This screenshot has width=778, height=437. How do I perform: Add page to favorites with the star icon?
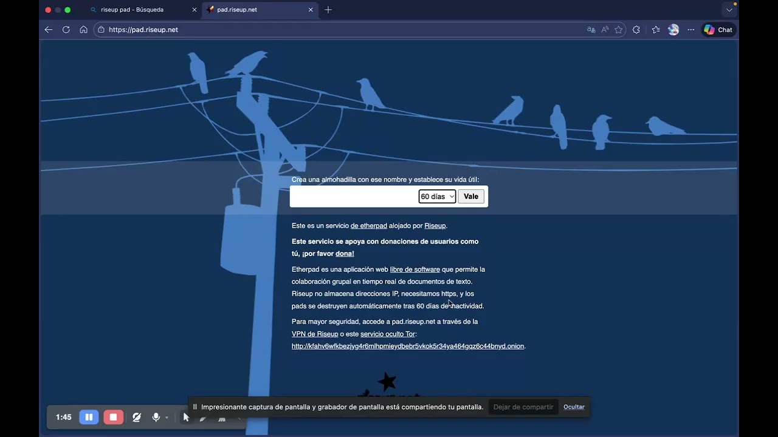coord(619,30)
